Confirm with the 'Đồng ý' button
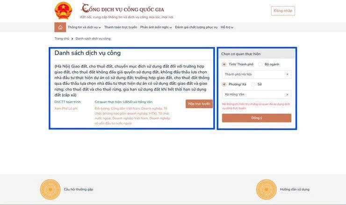346x205 pixels. point(257,118)
